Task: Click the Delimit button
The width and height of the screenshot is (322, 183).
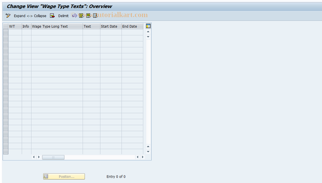Action: tap(63, 16)
